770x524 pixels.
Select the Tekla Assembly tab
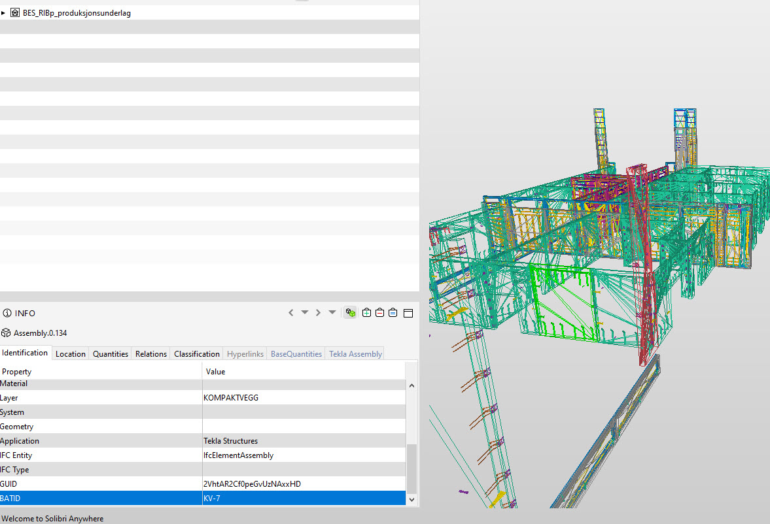pos(355,354)
